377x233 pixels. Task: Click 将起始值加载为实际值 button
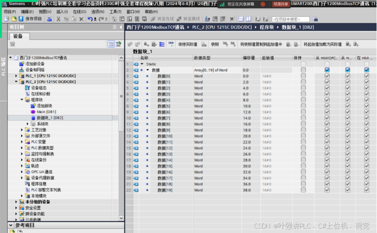point(322,44)
